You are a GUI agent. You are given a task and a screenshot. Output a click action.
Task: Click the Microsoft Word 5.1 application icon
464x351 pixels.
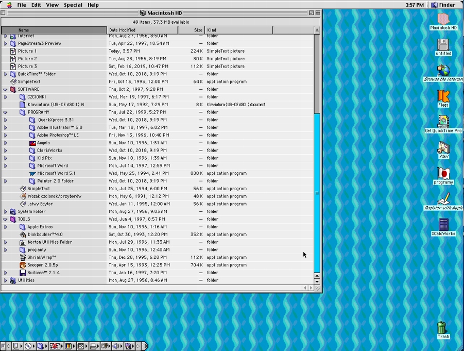click(32, 173)
